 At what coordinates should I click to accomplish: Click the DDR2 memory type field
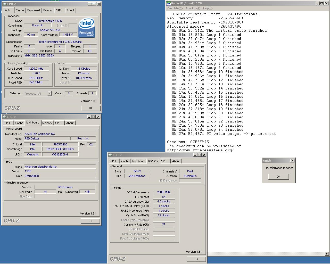[x=137, y=171]
